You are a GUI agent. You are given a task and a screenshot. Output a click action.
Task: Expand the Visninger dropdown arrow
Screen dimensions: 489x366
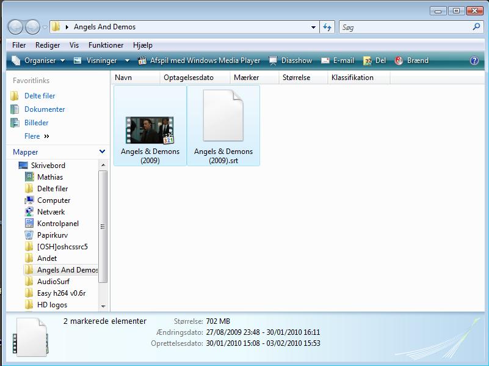(127, 60)
